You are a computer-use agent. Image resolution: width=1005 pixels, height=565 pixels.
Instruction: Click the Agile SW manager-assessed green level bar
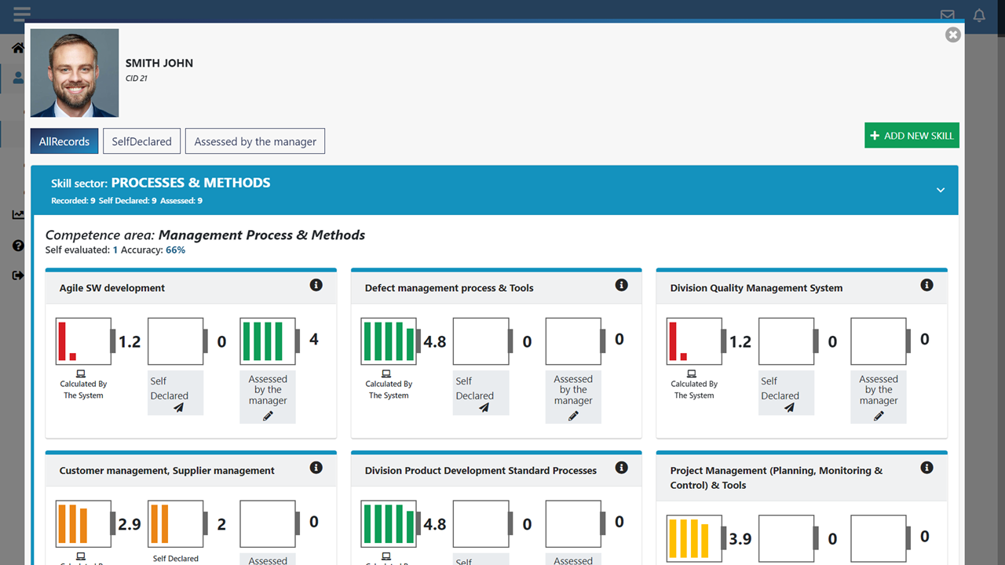(268, 341)
